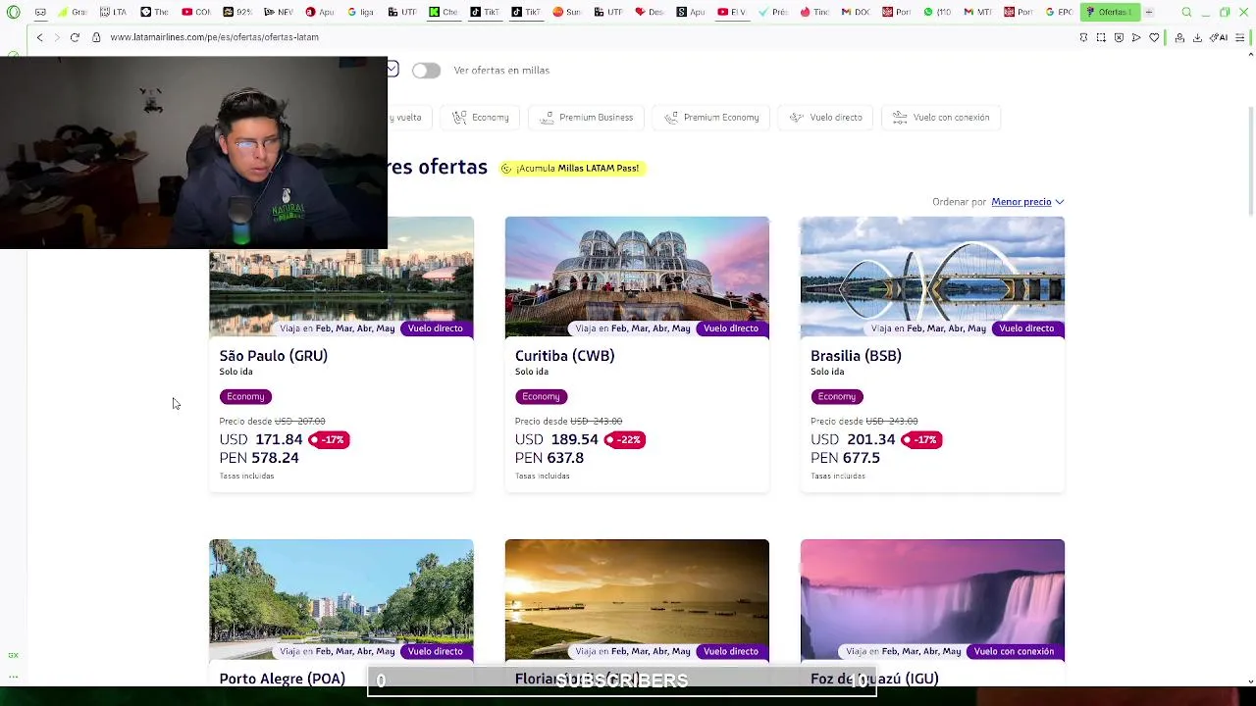Switch to the YouTube 'CON' tab
The height and width of the screenshot is (706, 1256).
point(196,12)
